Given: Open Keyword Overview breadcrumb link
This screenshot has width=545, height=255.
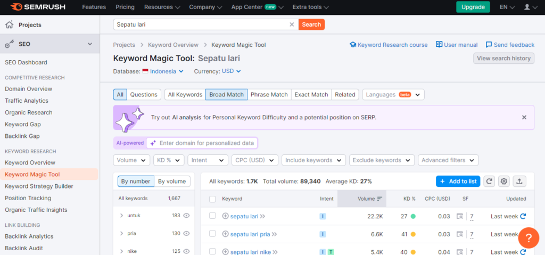Looking at the screenshot, I should [x=173, y=45].
